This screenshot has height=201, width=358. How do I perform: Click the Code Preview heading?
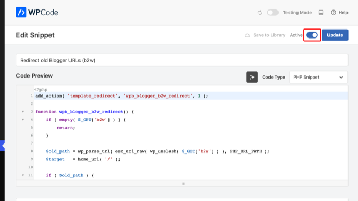(x=34, y=76)
